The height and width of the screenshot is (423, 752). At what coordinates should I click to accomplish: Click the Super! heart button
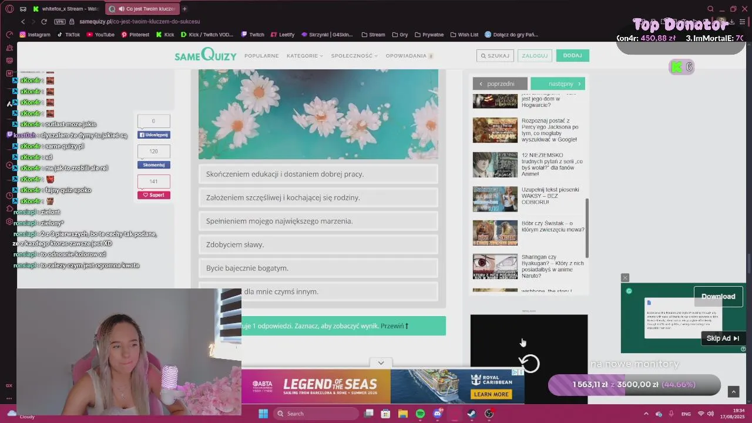point(154,195)
